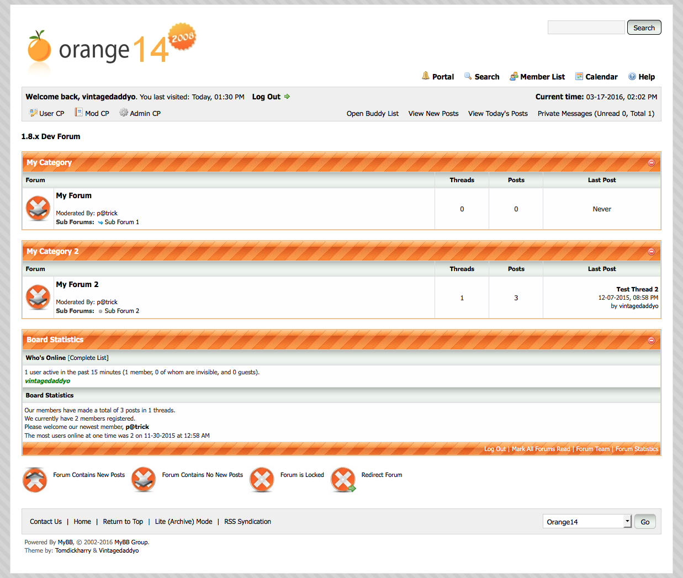
Task: Click the Member List people icon
Action: pyautogui.click(x=513, y=77)
